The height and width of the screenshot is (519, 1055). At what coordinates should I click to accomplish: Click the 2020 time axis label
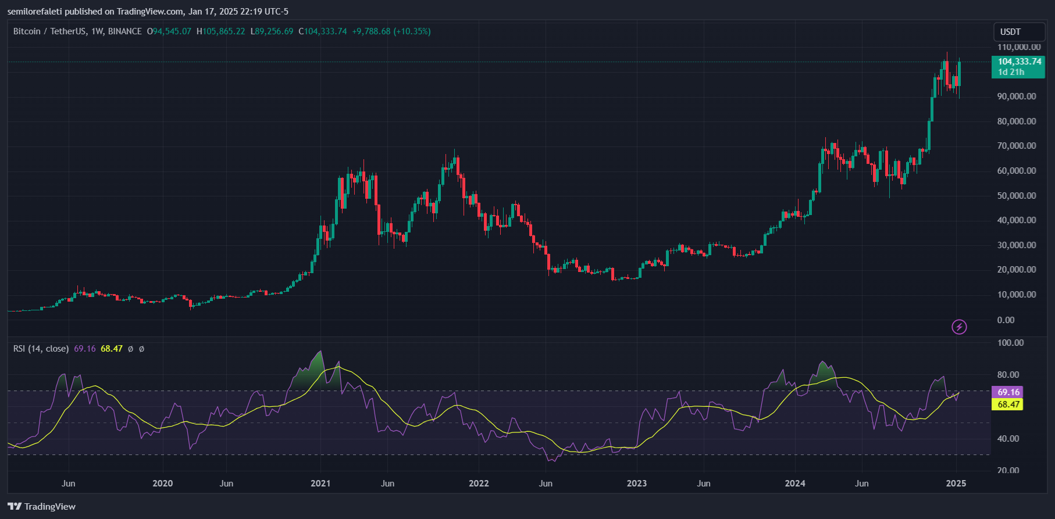pyautogui.click(x=163, y=484)
